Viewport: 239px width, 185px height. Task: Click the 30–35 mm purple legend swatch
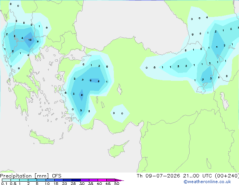point(85,180)
